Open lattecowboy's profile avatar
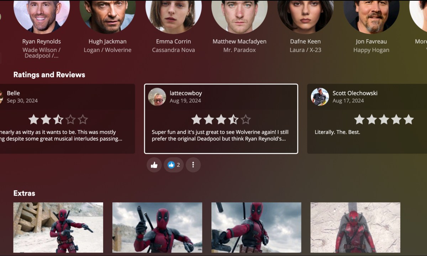 pos(157,97)
